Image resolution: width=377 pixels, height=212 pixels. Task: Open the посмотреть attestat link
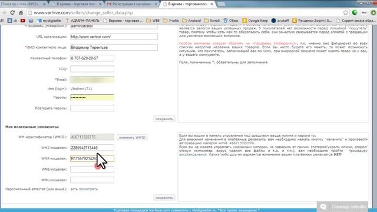88,189
